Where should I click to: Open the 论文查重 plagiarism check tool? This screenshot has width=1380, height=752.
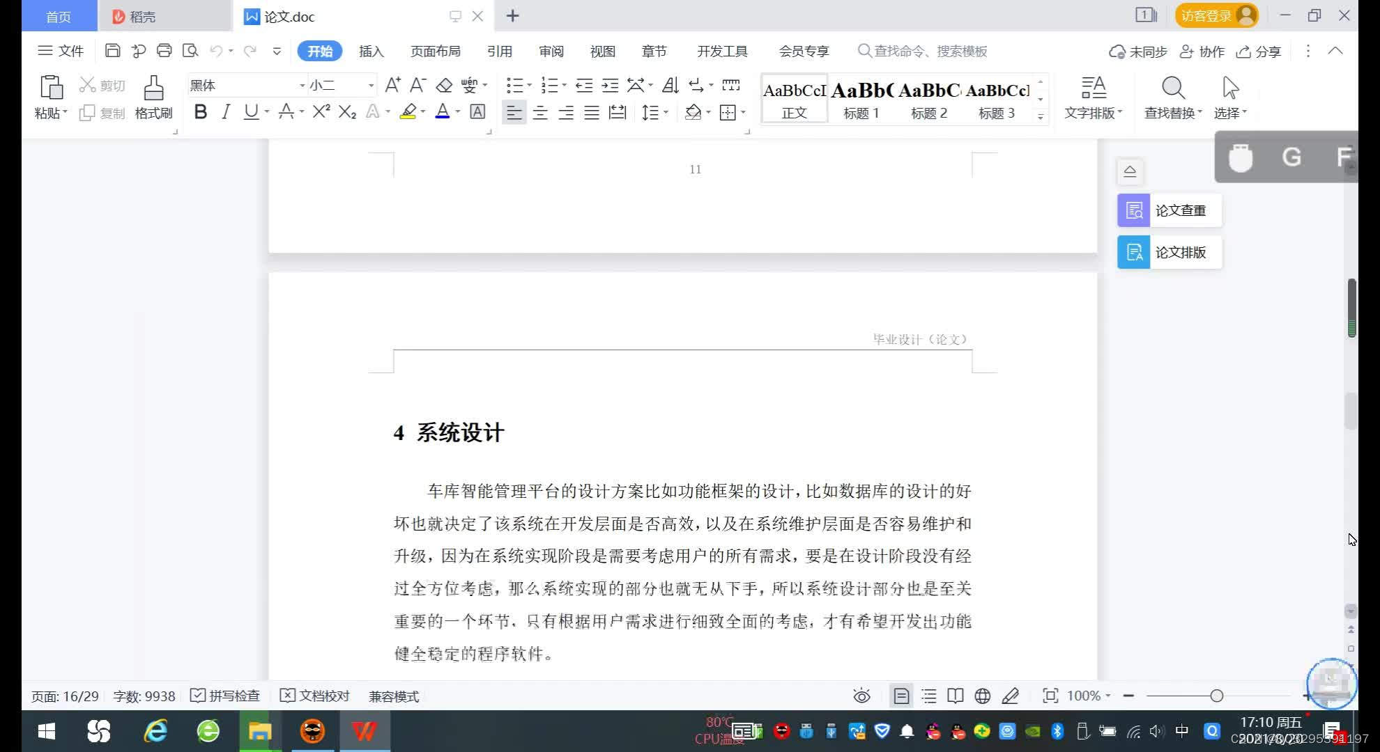coord(1170,210)
